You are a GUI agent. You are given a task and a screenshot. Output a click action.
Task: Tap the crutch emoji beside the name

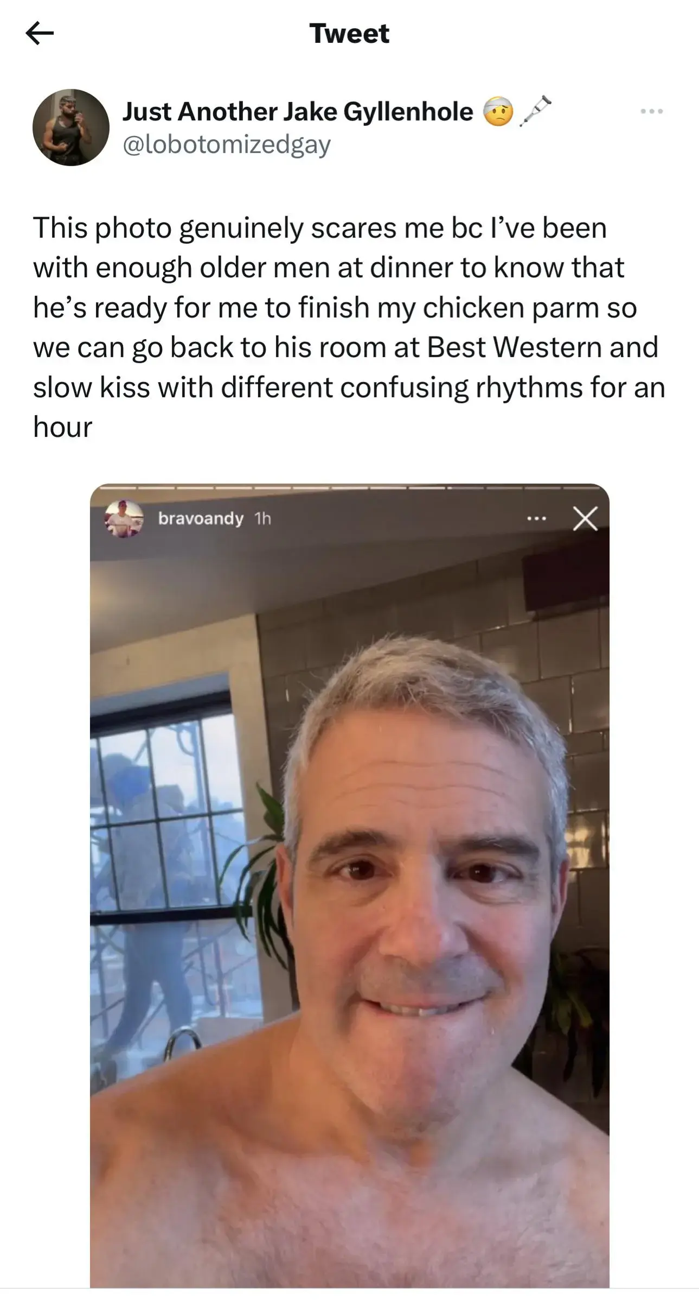pyautogui.click(x=535, y=111)
